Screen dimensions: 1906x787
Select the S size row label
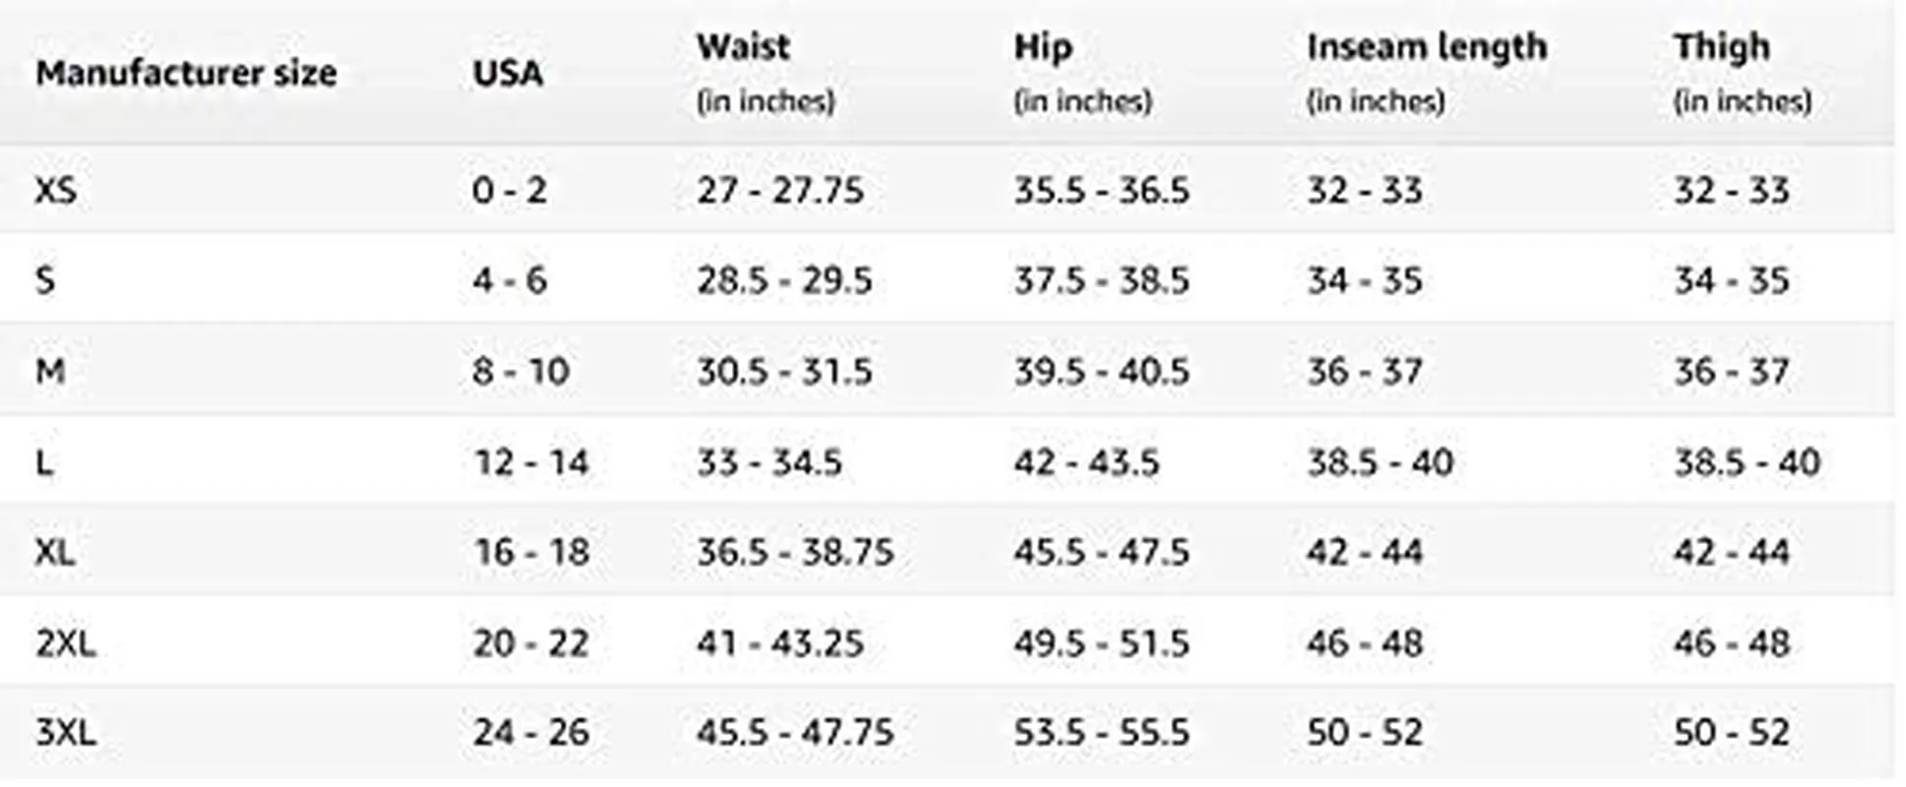coord(45,280)
